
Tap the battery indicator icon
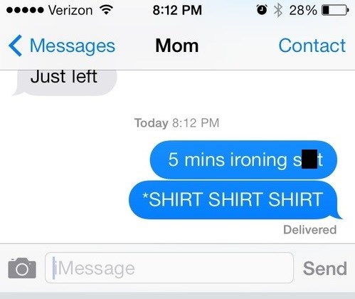pyautogui.click(x=335, y=10)
